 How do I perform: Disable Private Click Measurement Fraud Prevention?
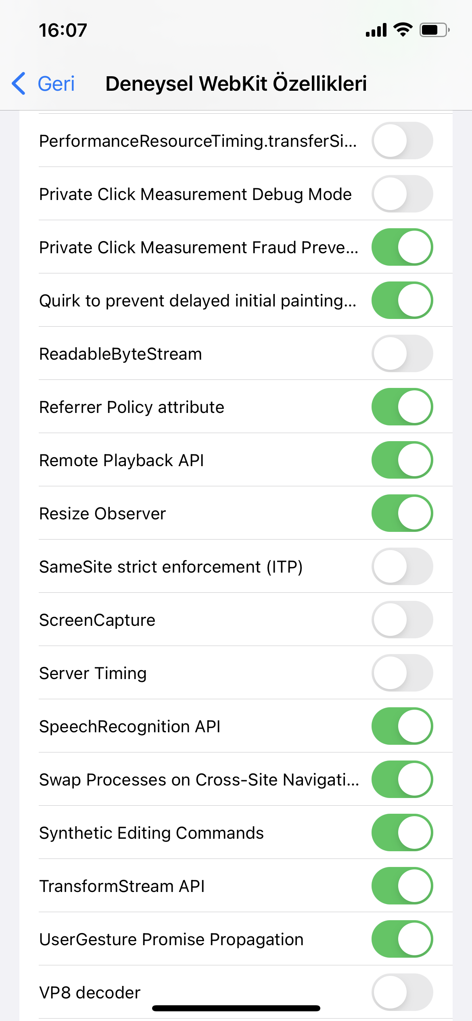pos(402,247)
